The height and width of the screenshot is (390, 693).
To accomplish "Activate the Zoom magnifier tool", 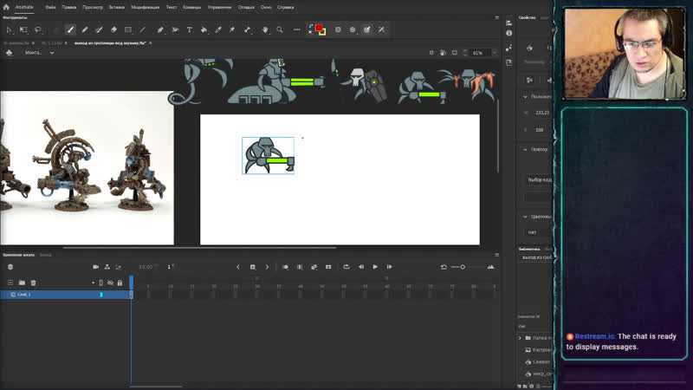I will click(279, 29).
